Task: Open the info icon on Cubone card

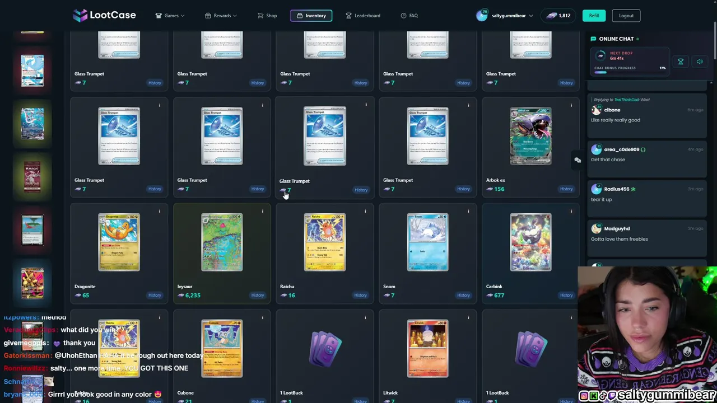Action: (262, 317)
